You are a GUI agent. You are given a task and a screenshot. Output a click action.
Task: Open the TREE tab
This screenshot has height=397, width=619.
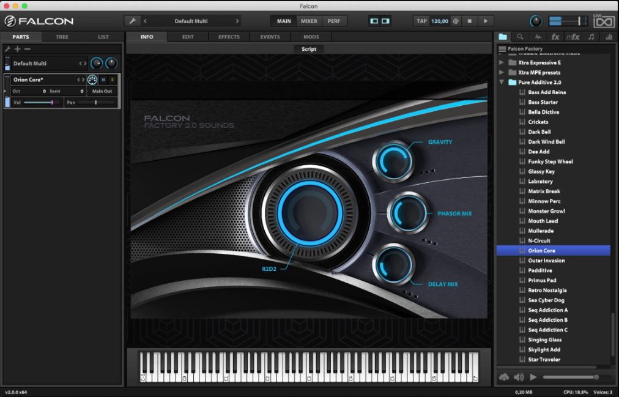pyautogui.click(x=62, y=37)
